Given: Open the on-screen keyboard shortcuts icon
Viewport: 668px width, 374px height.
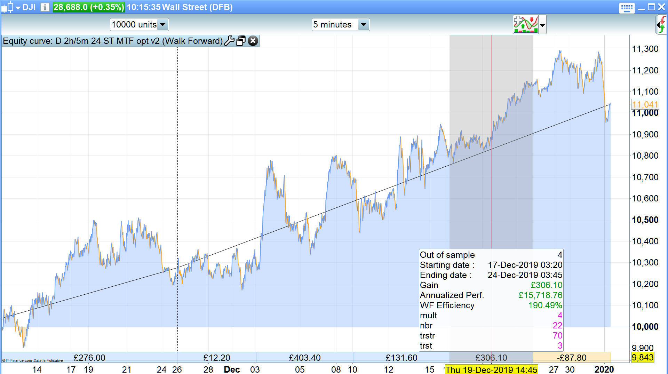Looking at the screenshot, I should click(627, 8).
